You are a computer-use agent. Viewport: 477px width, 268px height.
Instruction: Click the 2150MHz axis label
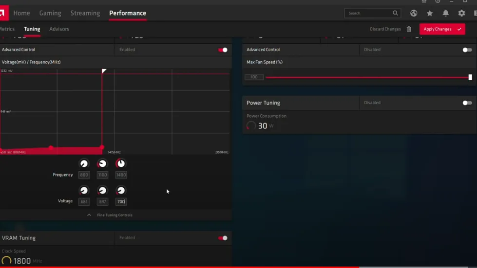click(x=222, y=152)
